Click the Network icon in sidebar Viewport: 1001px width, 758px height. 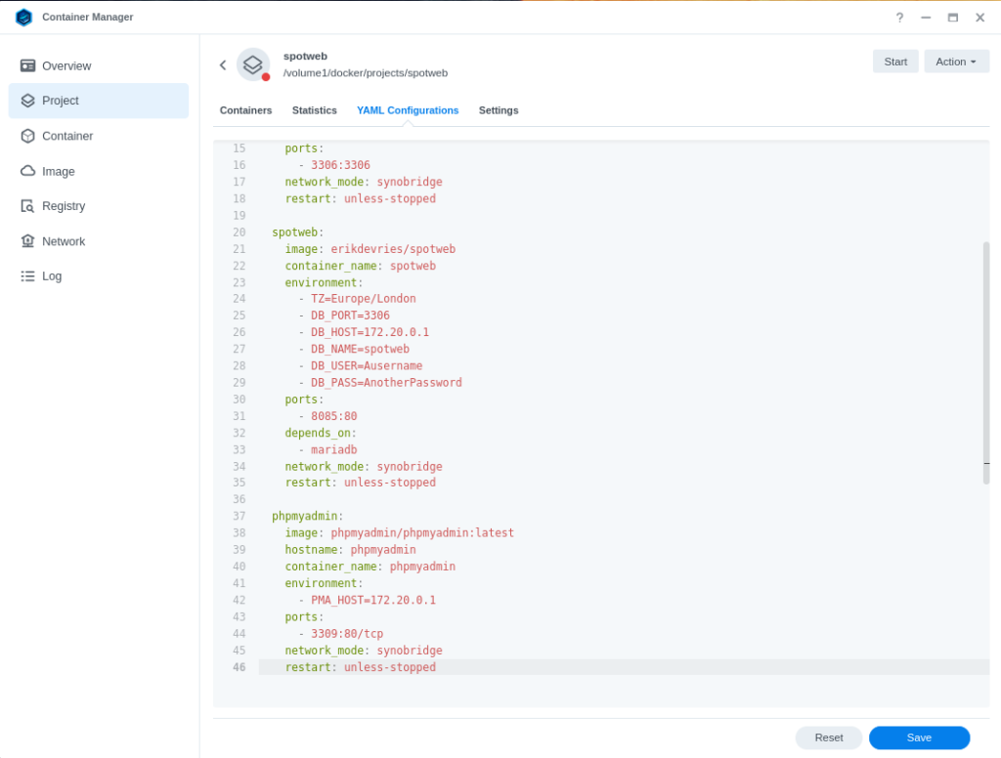(27, 241)
